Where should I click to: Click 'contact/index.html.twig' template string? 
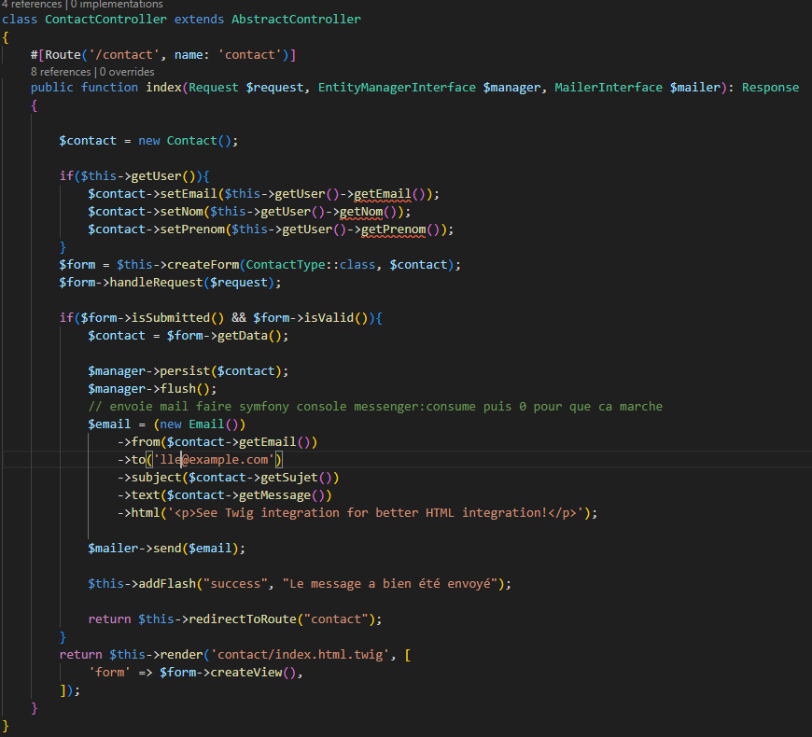pyautogui.click(x=300, y=655)
